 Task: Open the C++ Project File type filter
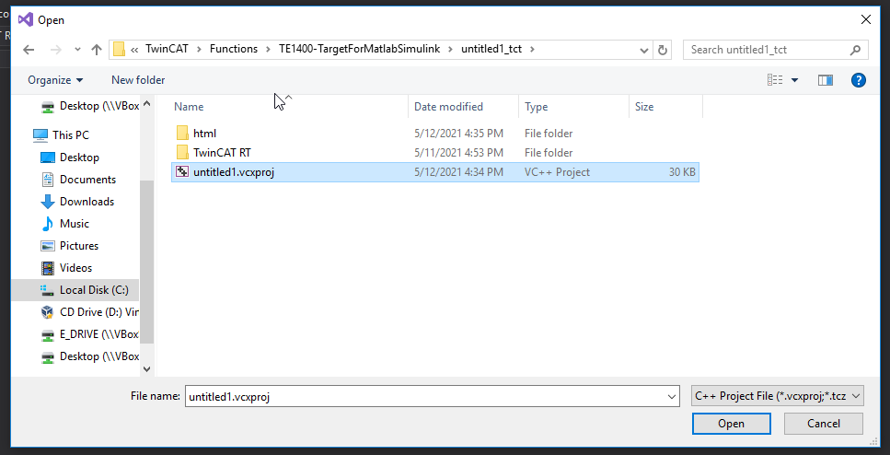(778, 396)
